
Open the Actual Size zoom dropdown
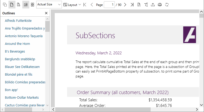click(x=49, y=5)
